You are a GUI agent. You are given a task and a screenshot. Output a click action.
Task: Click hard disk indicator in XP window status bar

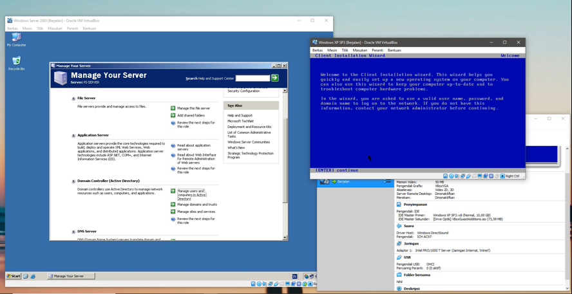pos(445,176)
